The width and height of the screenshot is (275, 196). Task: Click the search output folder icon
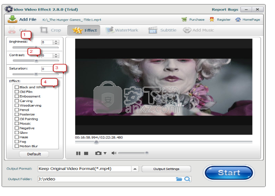187,179
